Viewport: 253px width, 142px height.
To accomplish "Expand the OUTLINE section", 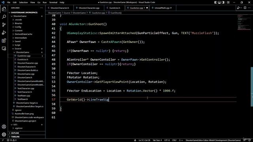I will click(x=15, y=133).
